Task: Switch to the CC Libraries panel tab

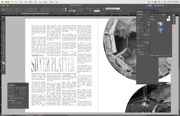Action: pyautogui.click(x=148, y=12)
